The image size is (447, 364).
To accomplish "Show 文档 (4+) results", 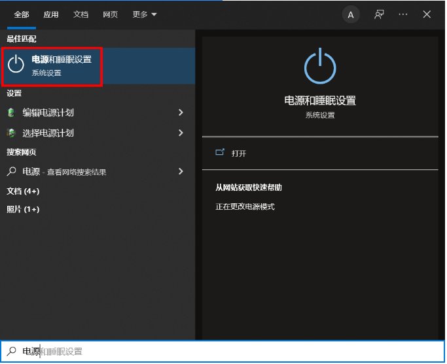I will pyautogui.click(x=23, y=191).
